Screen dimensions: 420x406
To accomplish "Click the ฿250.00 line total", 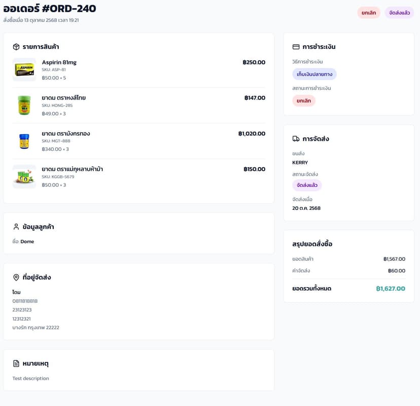I will 254,63.
